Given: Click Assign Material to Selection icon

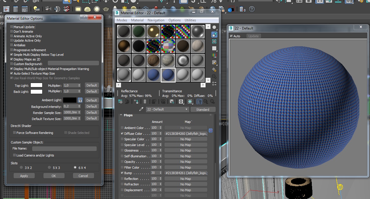Looking at the screenshot, I should 136,102.
